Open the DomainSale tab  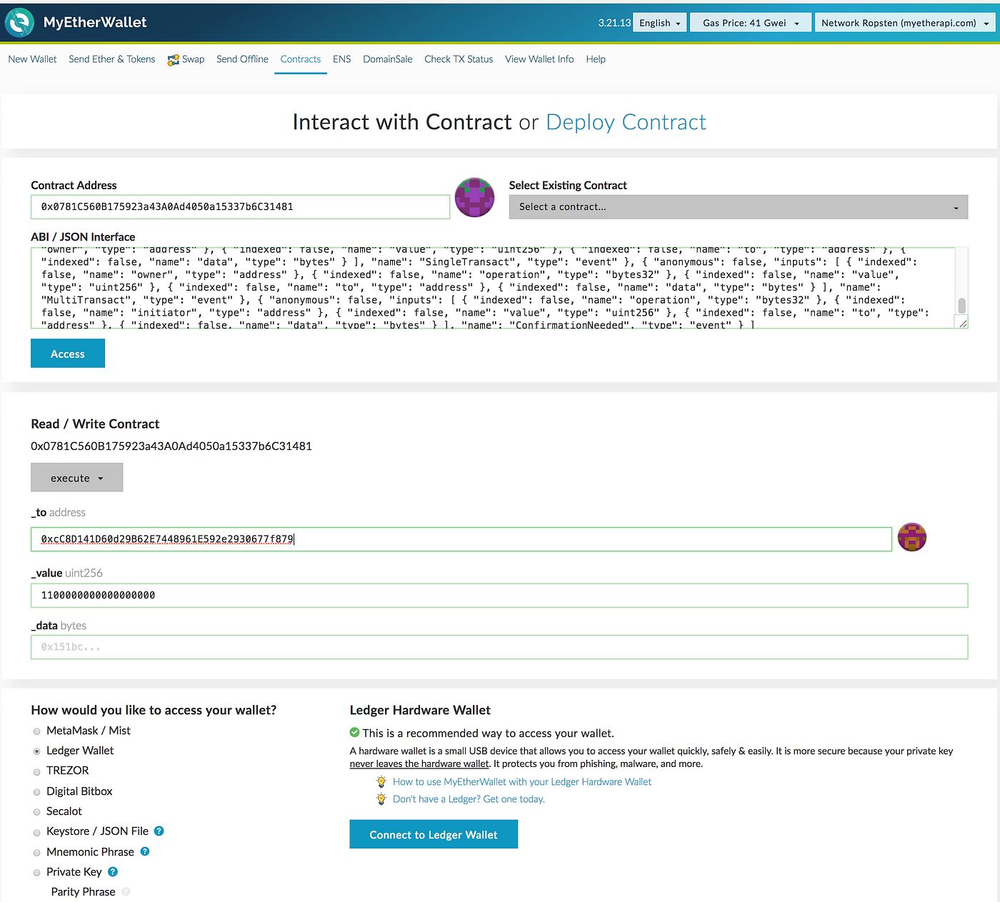[x=388, y=59]
